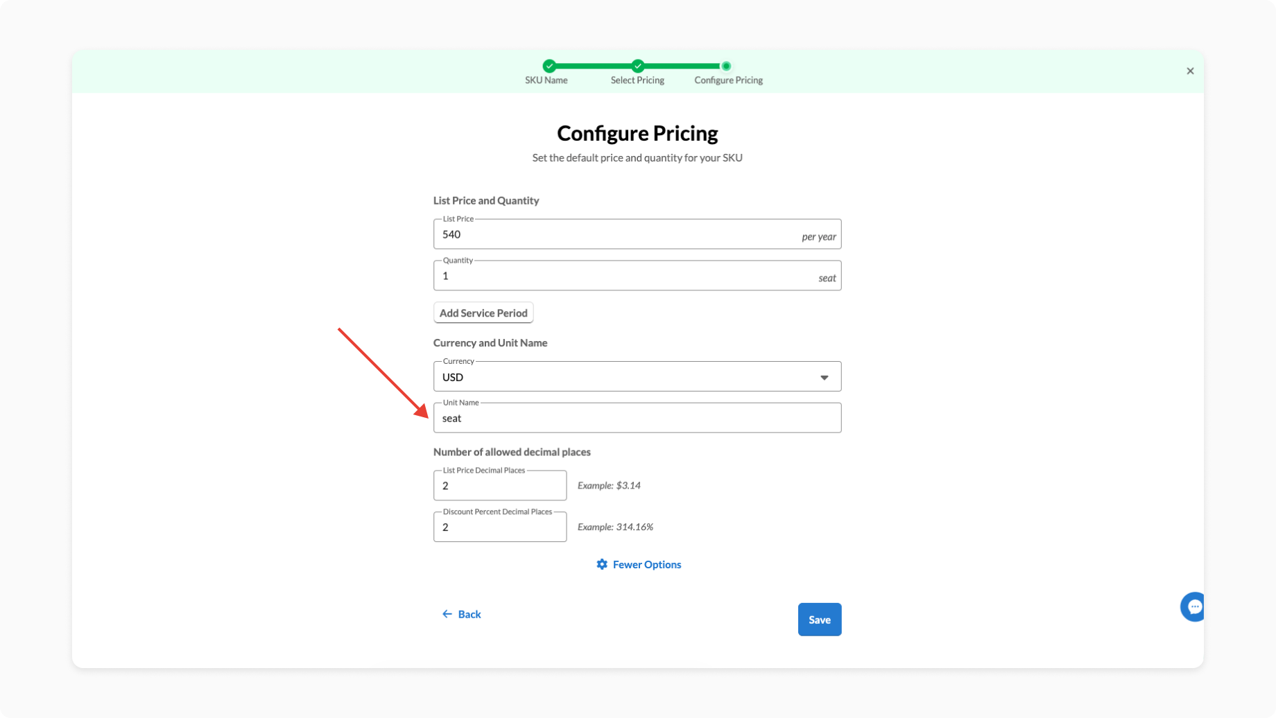
Task: Click the gear icon beside Fewer Options
Action: 602,564
